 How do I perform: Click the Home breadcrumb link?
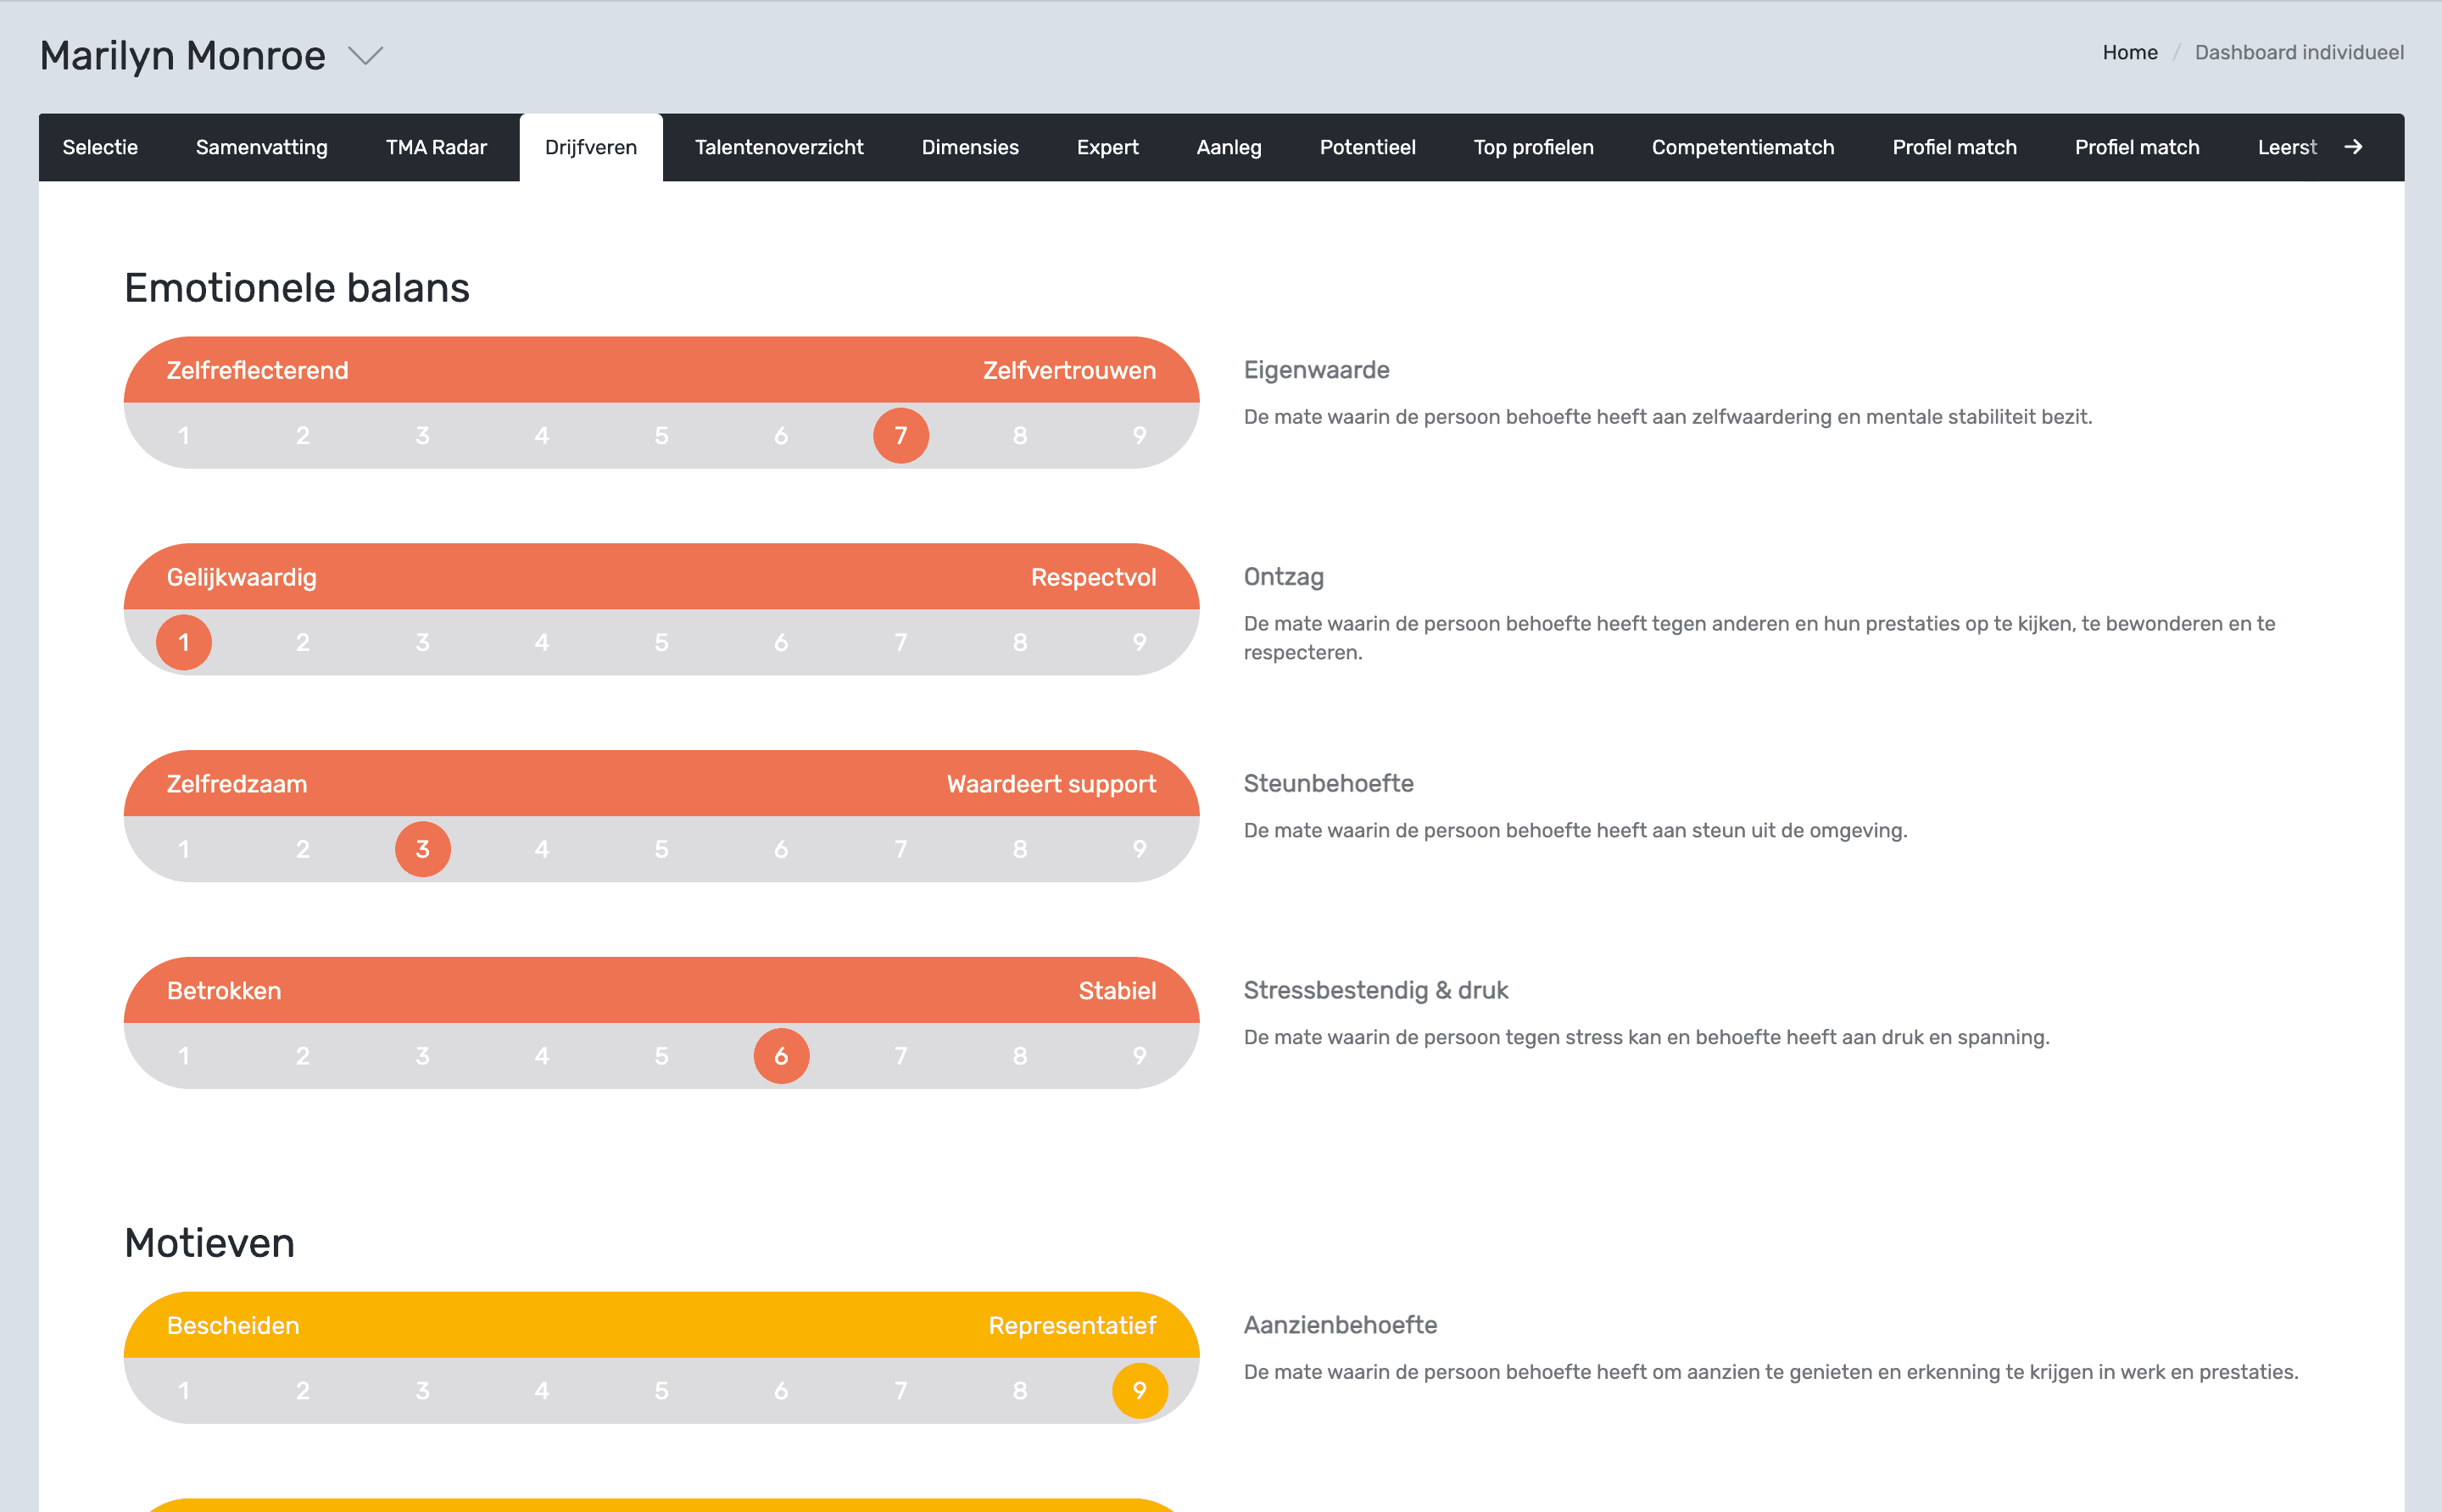2129,52
